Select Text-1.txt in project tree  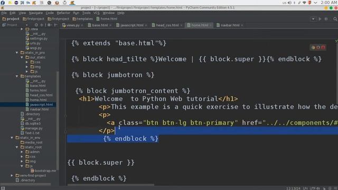(x=30, y=133)
